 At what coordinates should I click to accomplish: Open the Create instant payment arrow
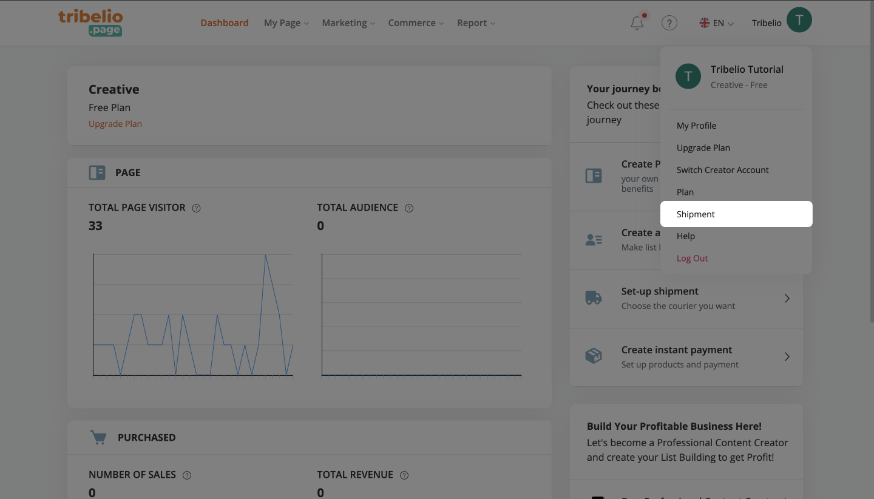787,357
